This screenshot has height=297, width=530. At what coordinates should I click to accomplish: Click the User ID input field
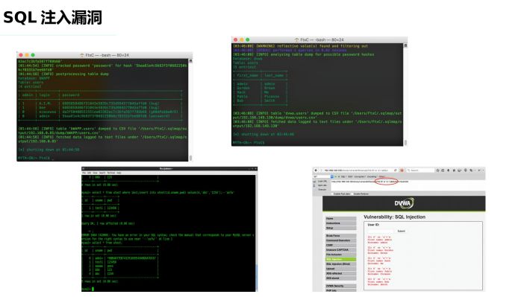point(381,231)
